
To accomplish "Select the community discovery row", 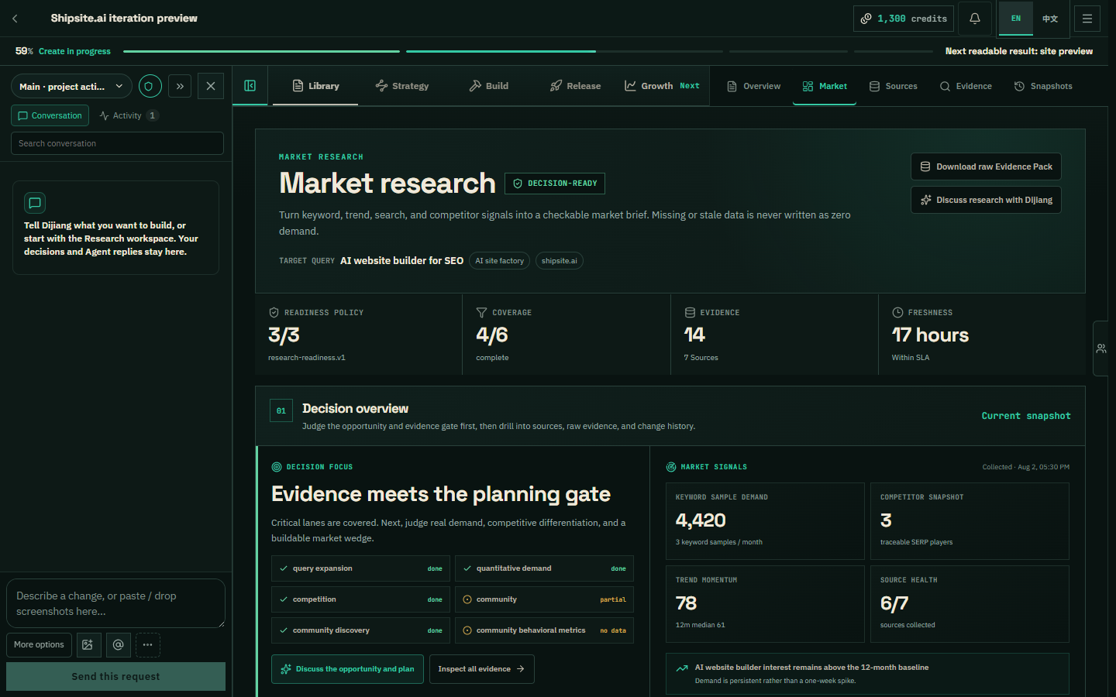I will 360,630.
